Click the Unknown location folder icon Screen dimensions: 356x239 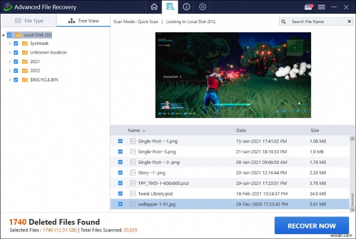pos(25,52)
